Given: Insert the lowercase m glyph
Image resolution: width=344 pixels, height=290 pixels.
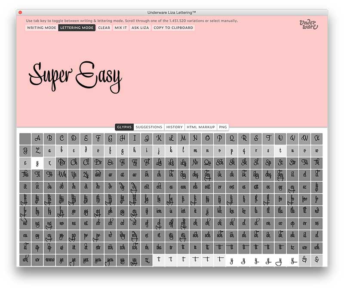Looking at the screenshot, I should pos(196,151).
